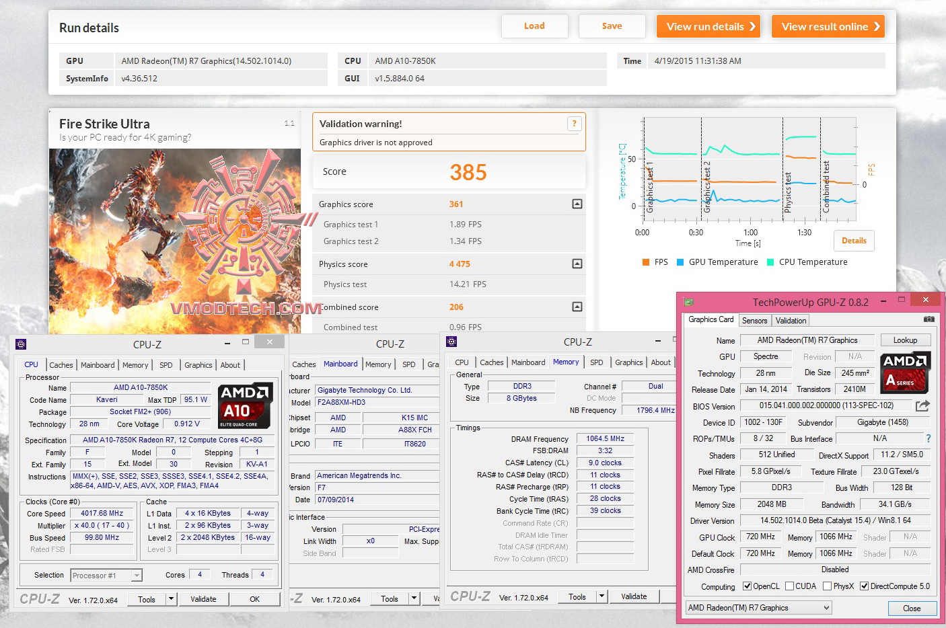
Task: Collapse the Combined score section
Action: tap(577, 307)
